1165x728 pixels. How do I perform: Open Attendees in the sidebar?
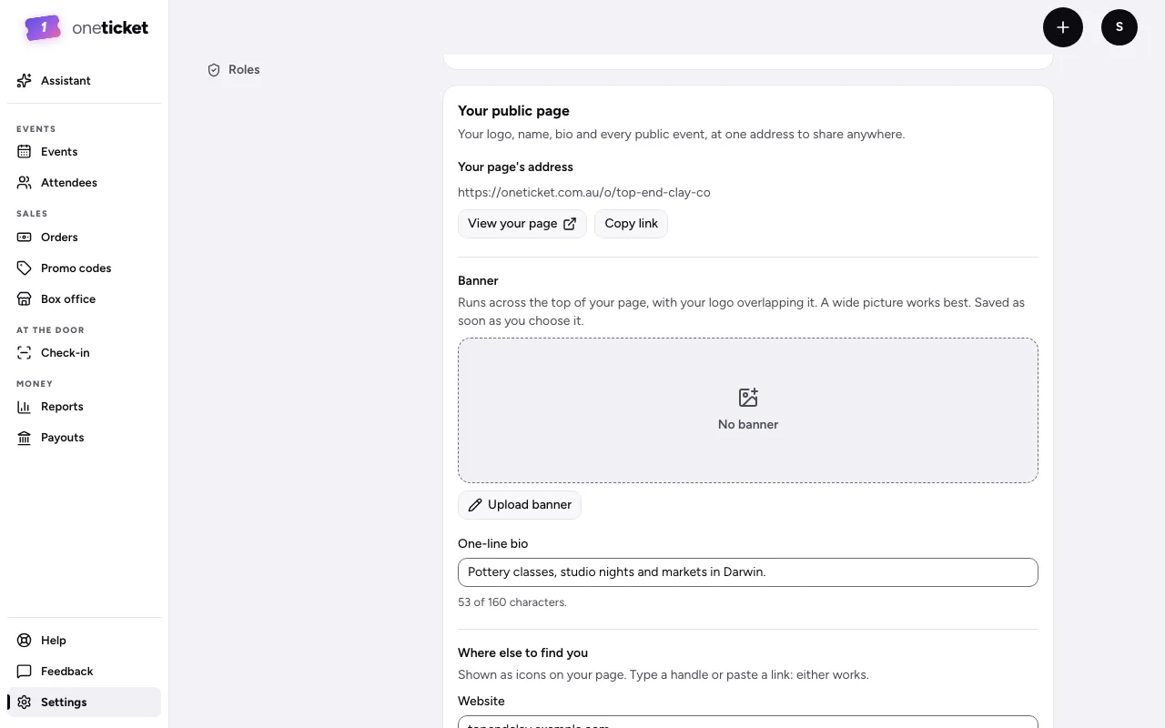(84, 183)
